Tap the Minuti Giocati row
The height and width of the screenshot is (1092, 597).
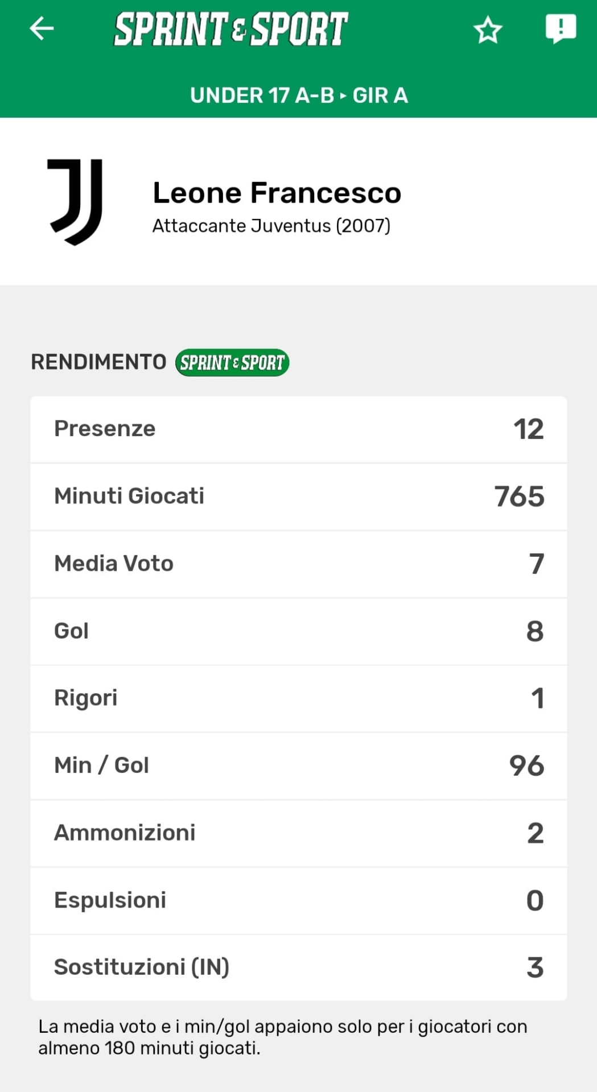[x=298, y=497]
